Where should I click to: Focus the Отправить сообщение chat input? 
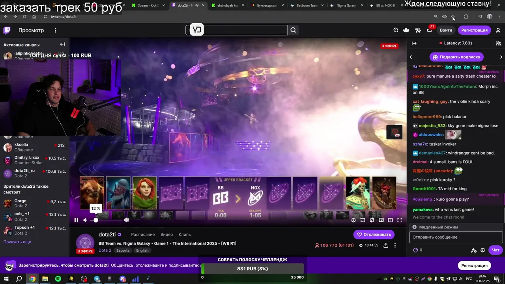[456, 237]
